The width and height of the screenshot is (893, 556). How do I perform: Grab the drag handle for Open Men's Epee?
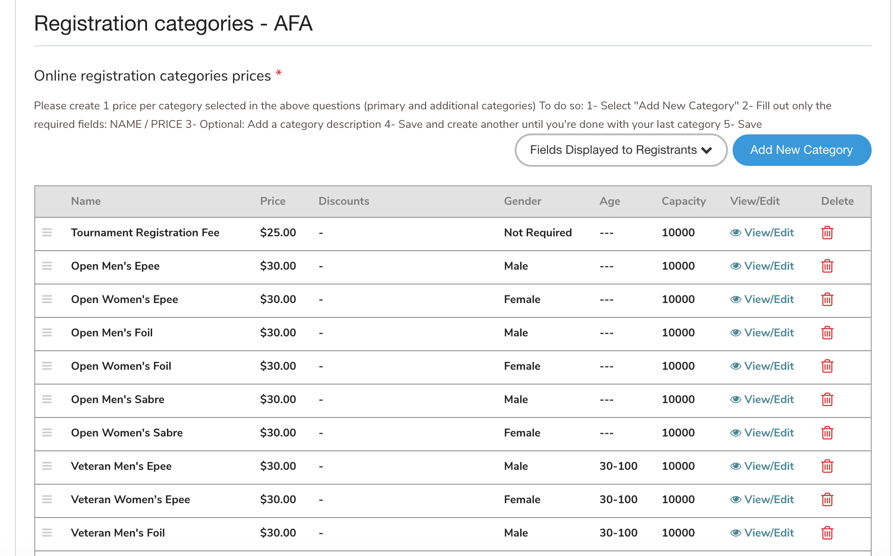click(x=47, y=265)
